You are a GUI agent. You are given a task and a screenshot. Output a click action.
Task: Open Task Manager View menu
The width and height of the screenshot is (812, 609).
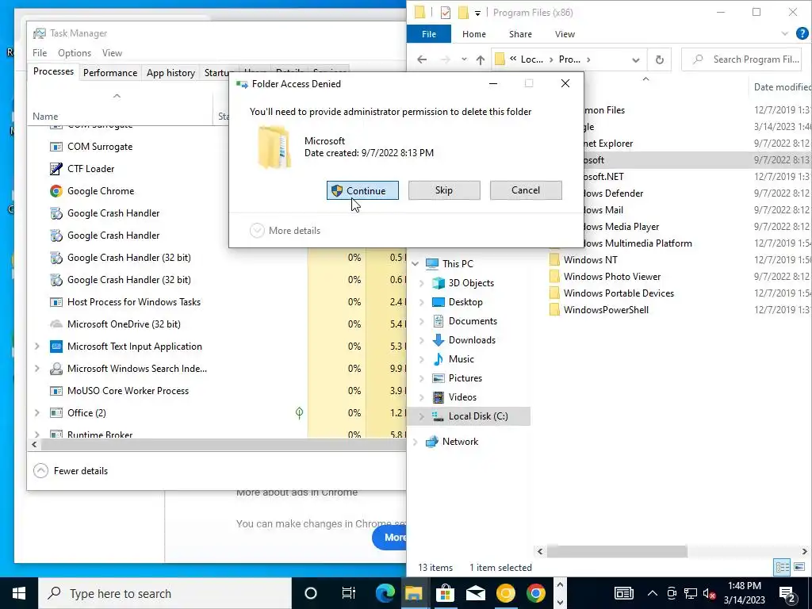click(x=112, y=53)
